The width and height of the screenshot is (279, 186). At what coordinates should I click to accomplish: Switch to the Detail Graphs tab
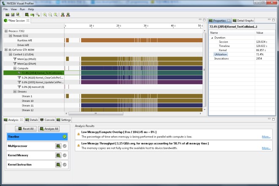coord(243,21)
